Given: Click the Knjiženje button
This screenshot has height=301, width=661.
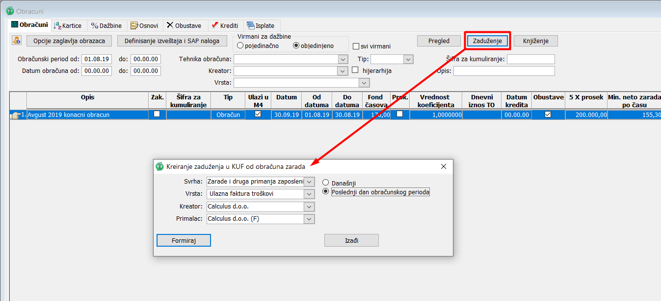Looking at the screenshot, I should pyautogui.click(x=535, y=41).
